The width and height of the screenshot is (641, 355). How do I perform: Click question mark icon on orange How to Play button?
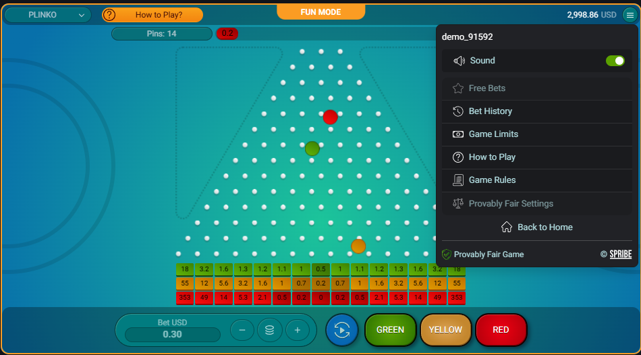[x=109, y=15]
